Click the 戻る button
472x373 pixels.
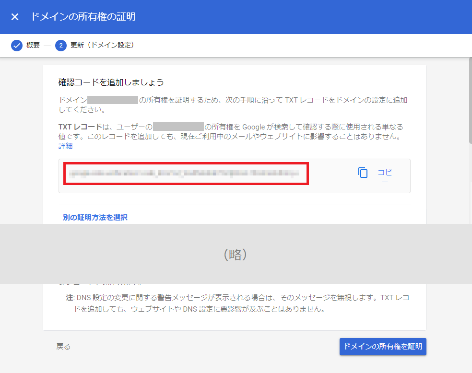pyautogui.click(x=63, y=347)
